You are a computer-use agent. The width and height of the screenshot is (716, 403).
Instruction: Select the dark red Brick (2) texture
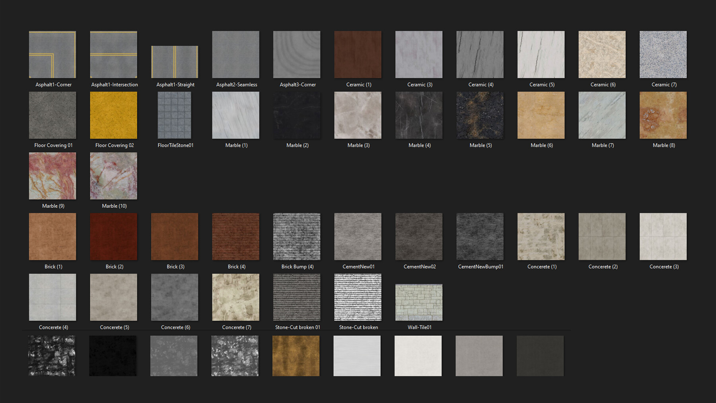[x=114, y=237]
